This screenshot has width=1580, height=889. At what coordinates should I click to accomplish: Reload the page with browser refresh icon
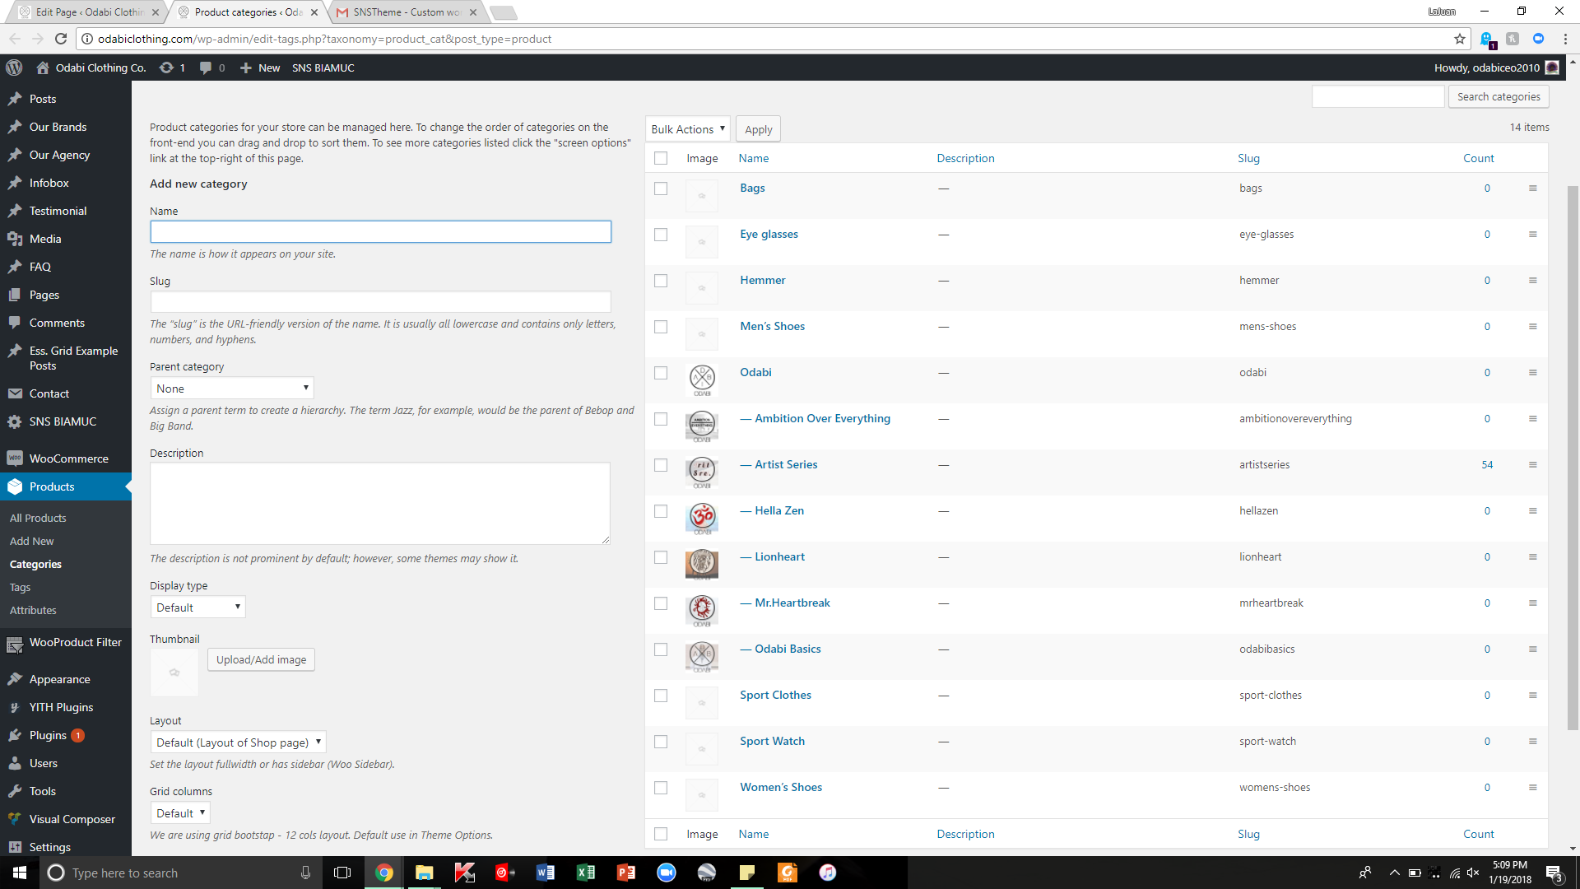coord(61,39)
